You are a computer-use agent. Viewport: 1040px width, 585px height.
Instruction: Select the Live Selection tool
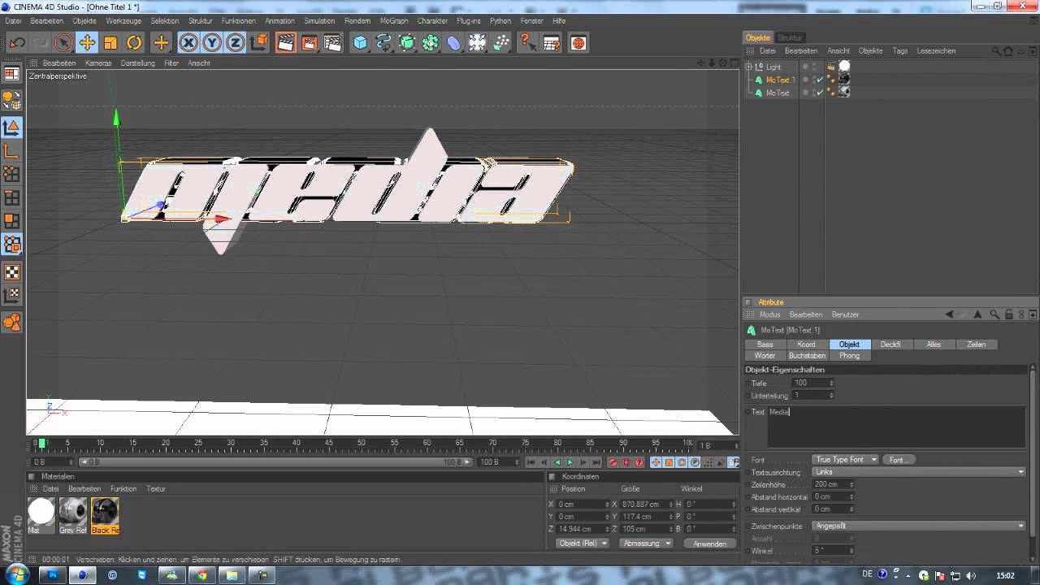click(x=63, y=43)
